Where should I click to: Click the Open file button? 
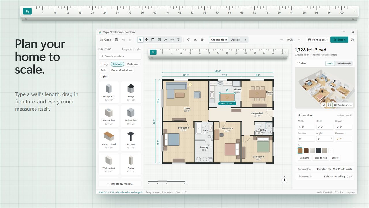(x=106, y=40)
